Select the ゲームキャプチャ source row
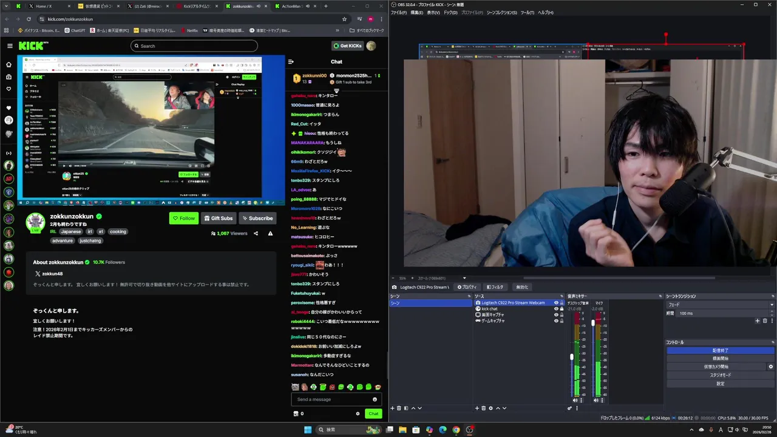The image size is (777, 437). 520,320
